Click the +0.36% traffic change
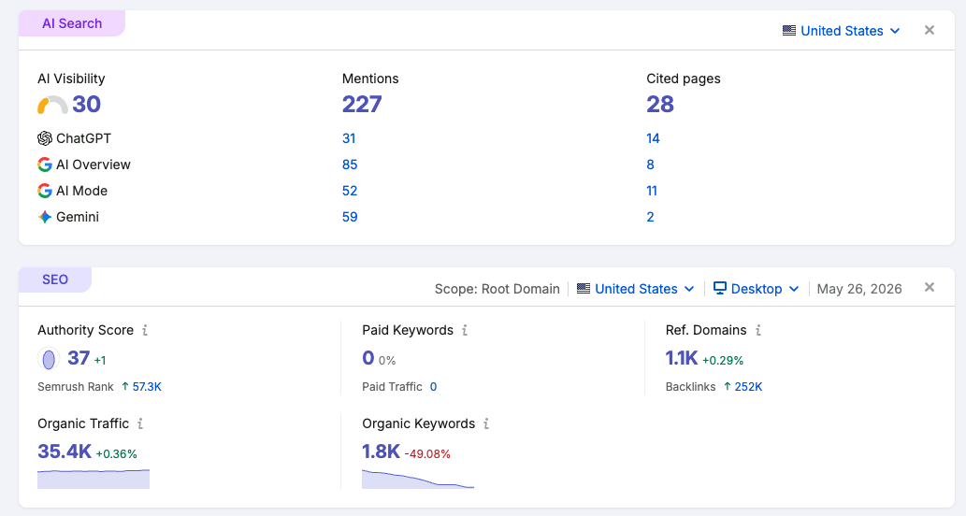 pyautogui.click(x=117, y=453)
